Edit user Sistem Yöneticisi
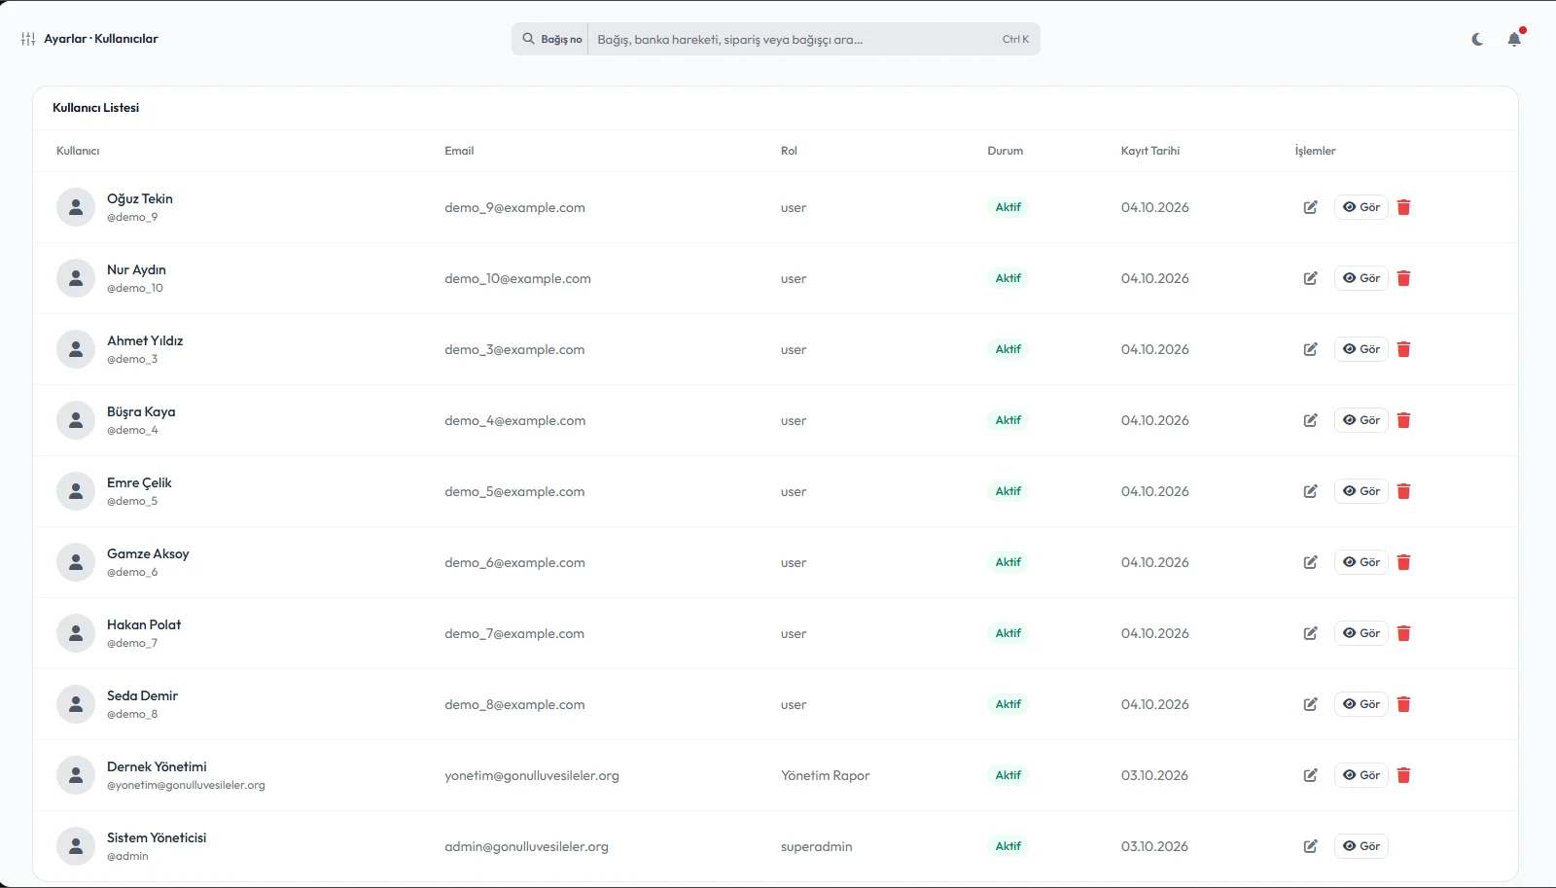 point(1310,846)
